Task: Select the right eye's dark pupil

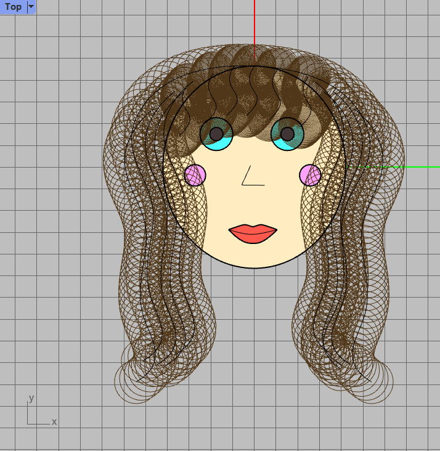Action: pyautogui.click(x=288, y=134)
